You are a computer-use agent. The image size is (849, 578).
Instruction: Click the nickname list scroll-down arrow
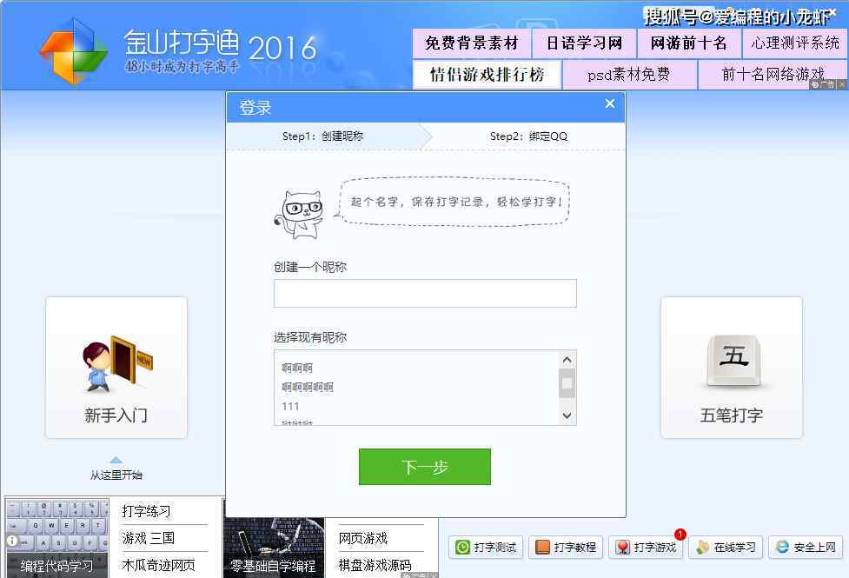click(567, 415)
